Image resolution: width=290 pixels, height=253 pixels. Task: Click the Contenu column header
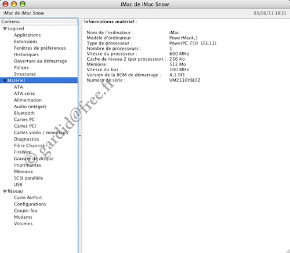(39, 21)
